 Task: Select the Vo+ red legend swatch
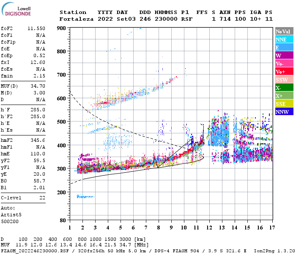tap(284, 72)
